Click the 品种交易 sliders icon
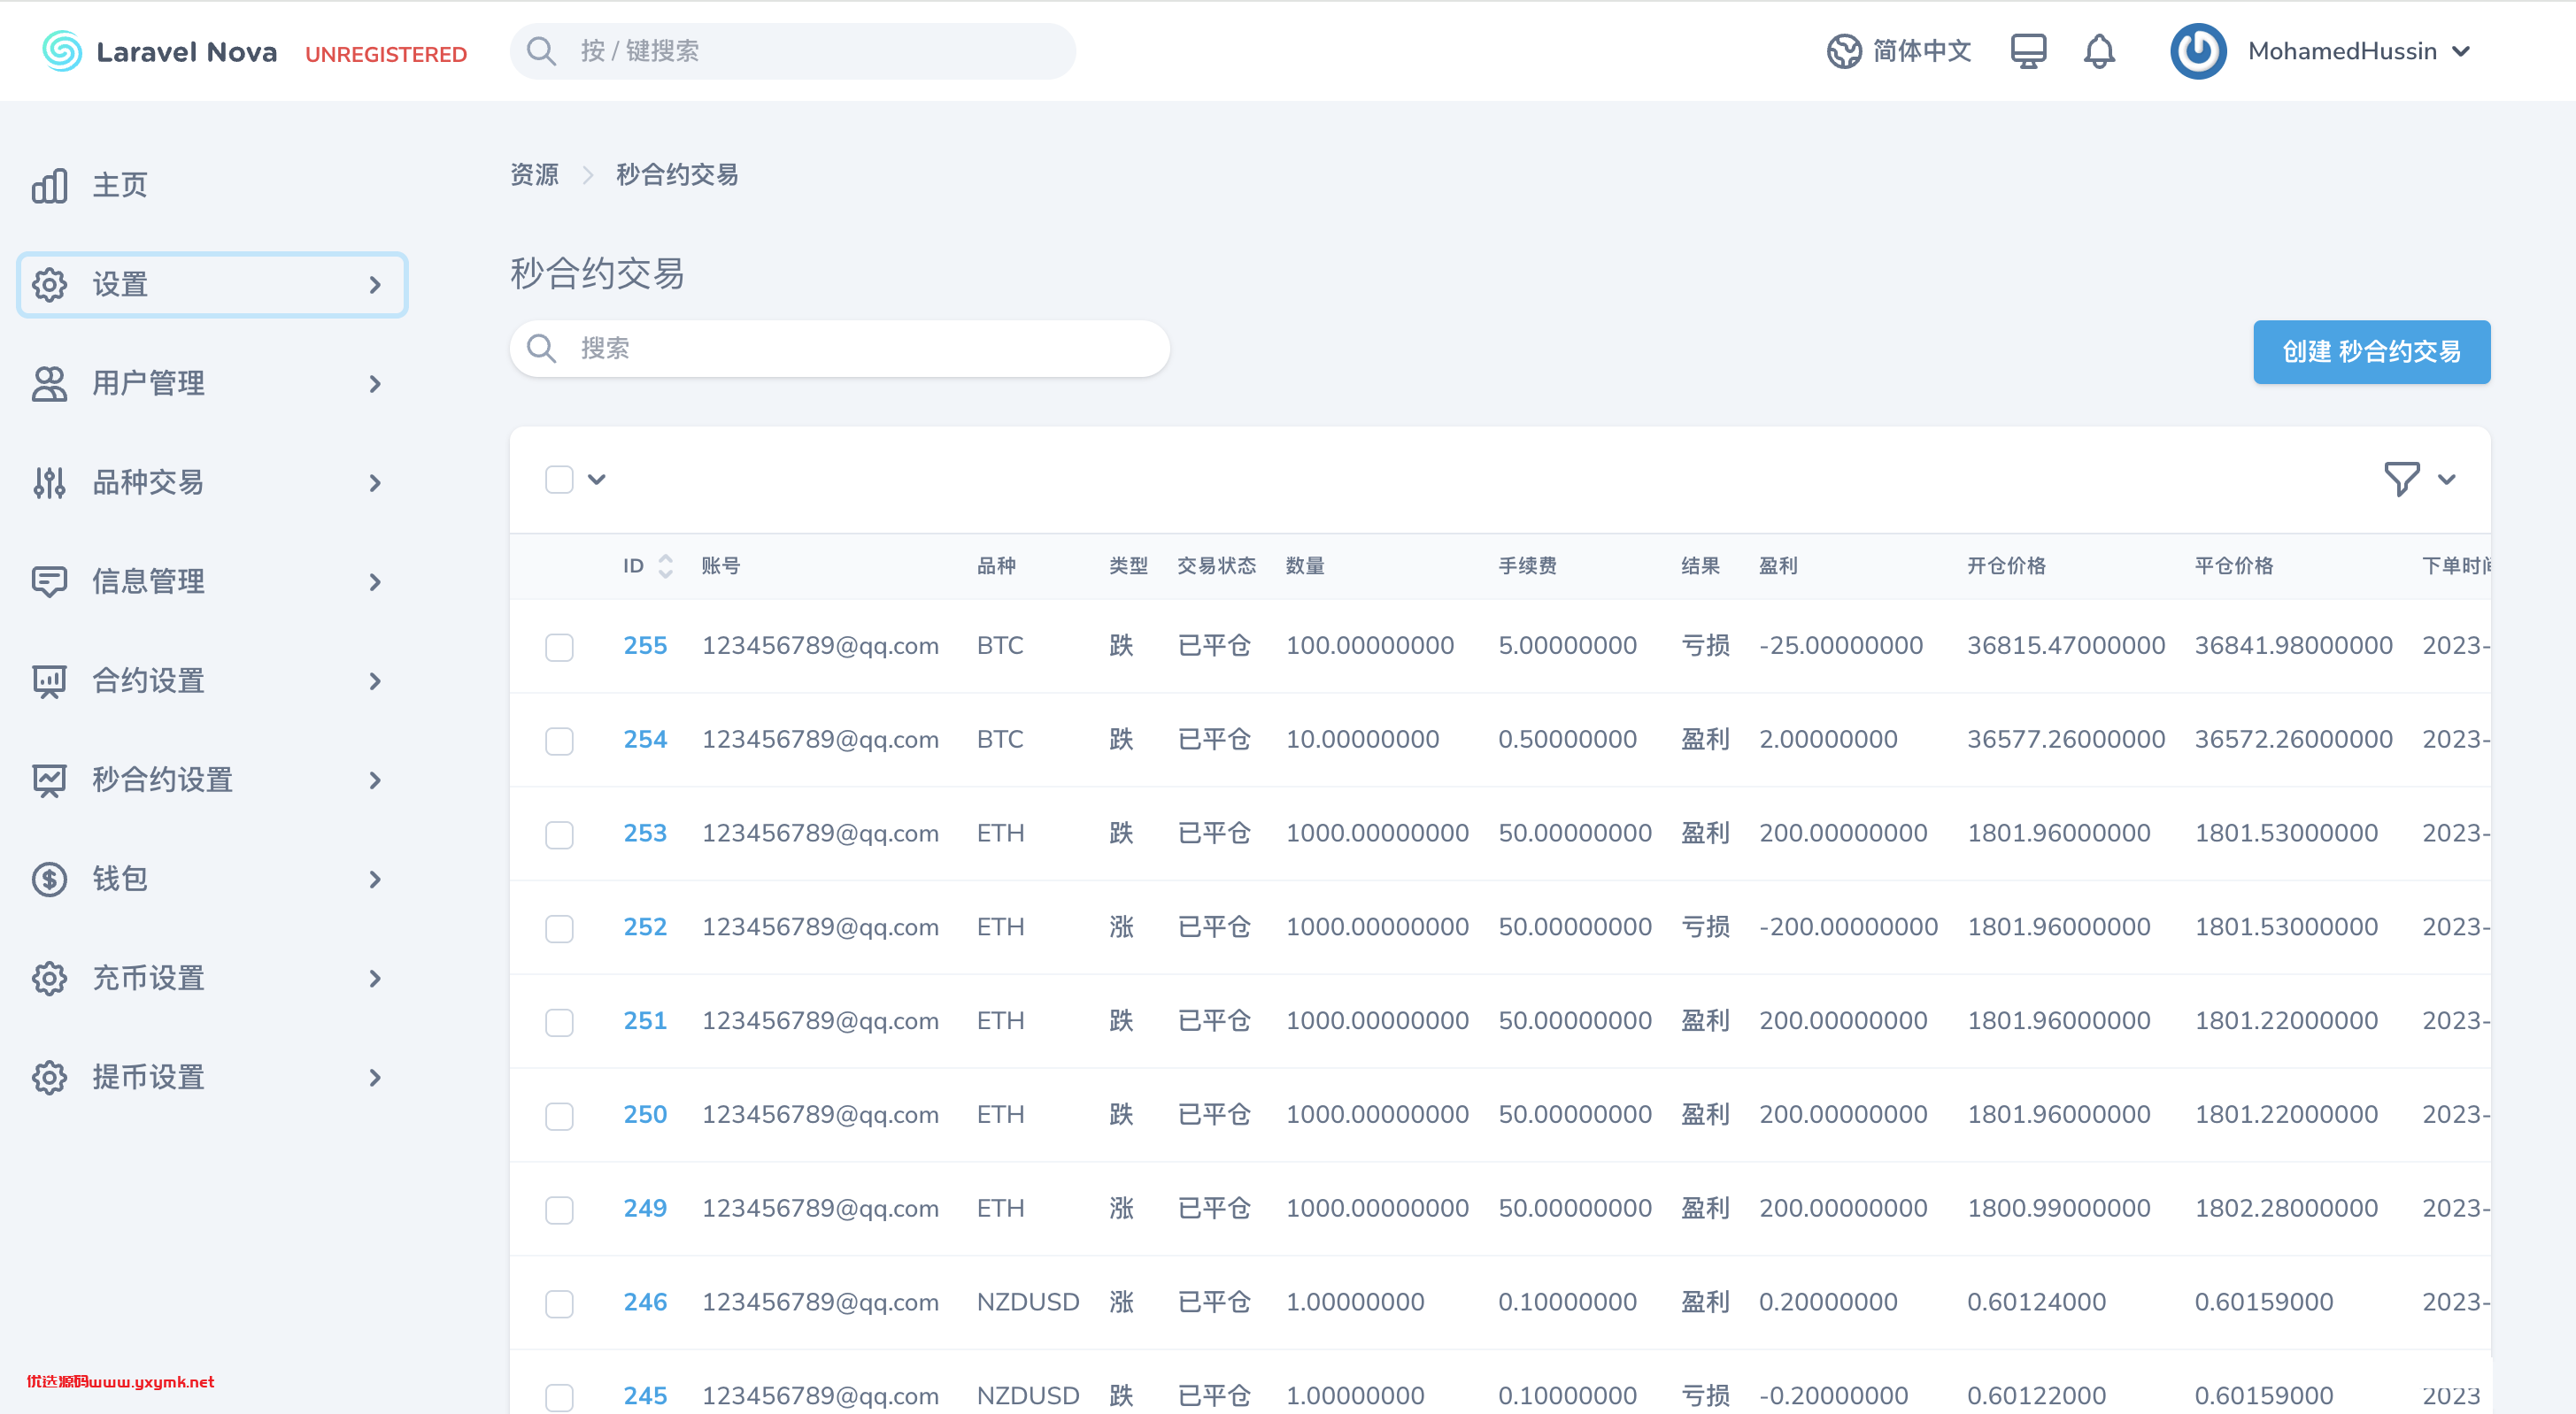The width and height of the screenshot is (2576, 1414). click(49, 482)
